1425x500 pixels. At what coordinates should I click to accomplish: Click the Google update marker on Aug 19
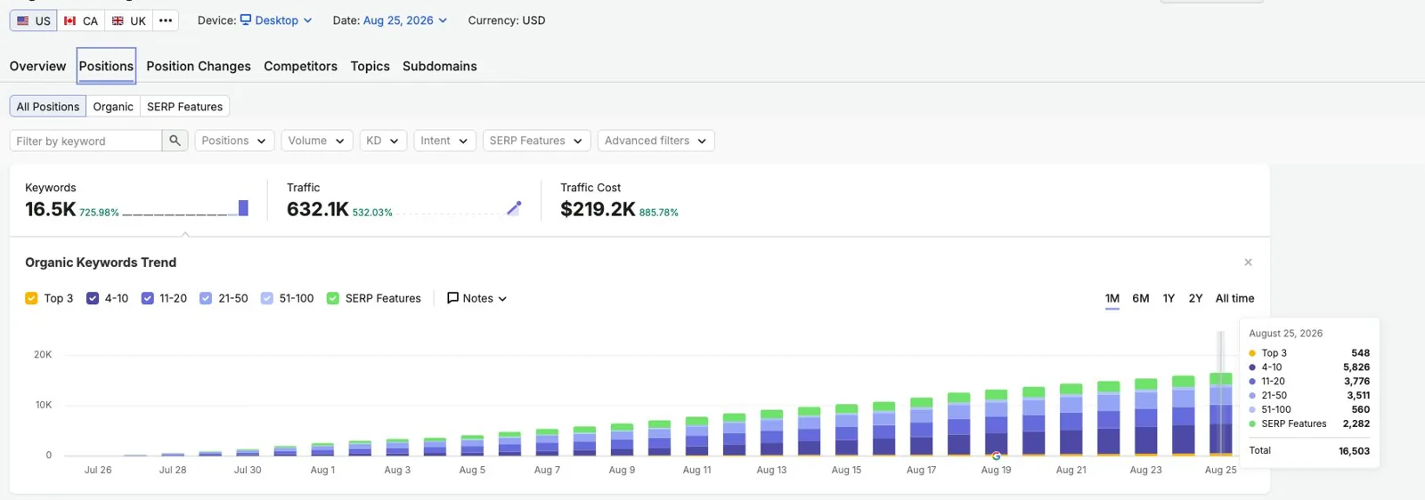click(996, 456)
